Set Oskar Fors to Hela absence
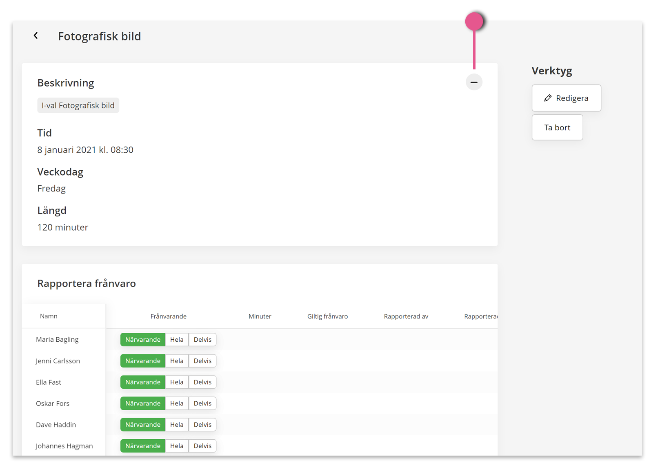 point(177,403)
